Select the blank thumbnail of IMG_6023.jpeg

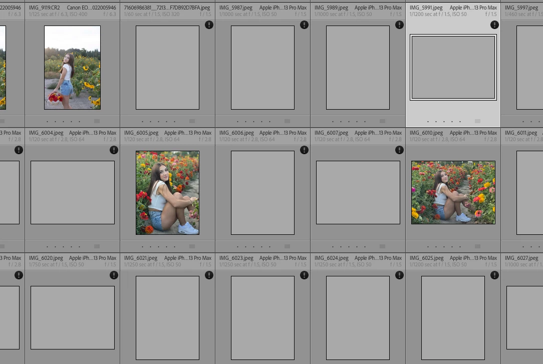coord(263,318)
